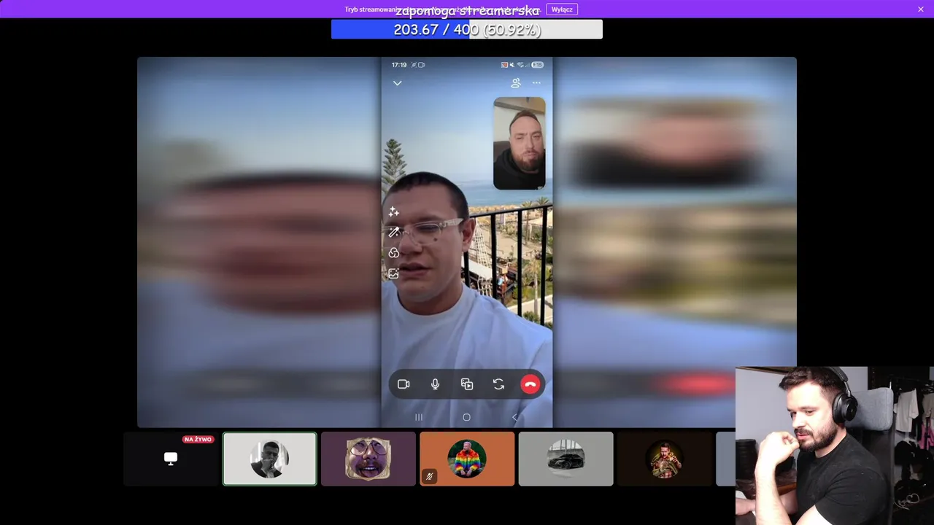This screenshot has height=525, width=934.
Task: Collapse the call with the down chevron
Action: (397, 83)
